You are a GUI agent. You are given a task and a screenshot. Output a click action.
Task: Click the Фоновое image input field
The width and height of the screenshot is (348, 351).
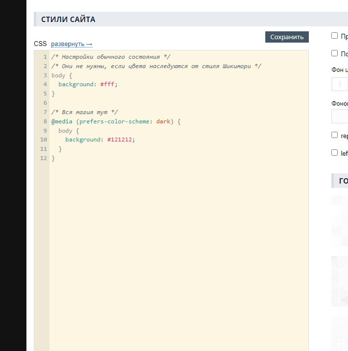340,117
